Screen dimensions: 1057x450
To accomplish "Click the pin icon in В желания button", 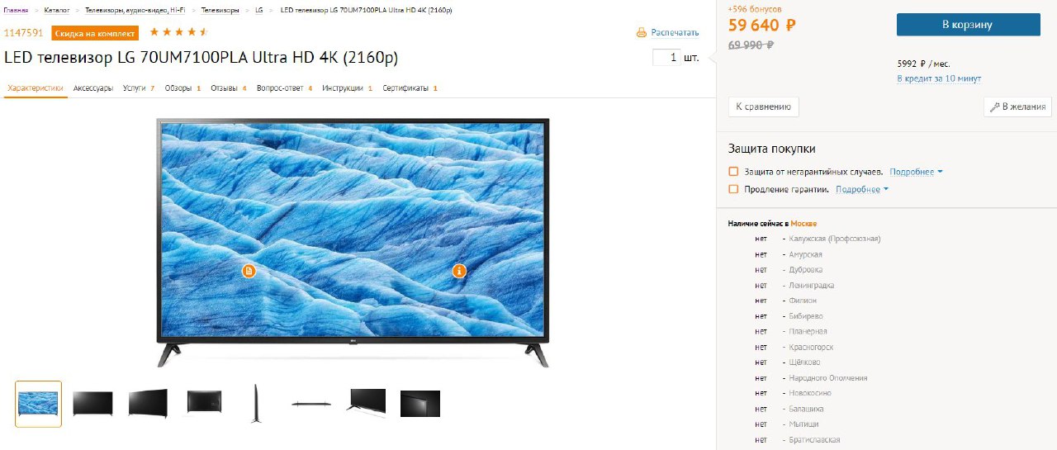I will pyautogui.click(x=995, y=107).
